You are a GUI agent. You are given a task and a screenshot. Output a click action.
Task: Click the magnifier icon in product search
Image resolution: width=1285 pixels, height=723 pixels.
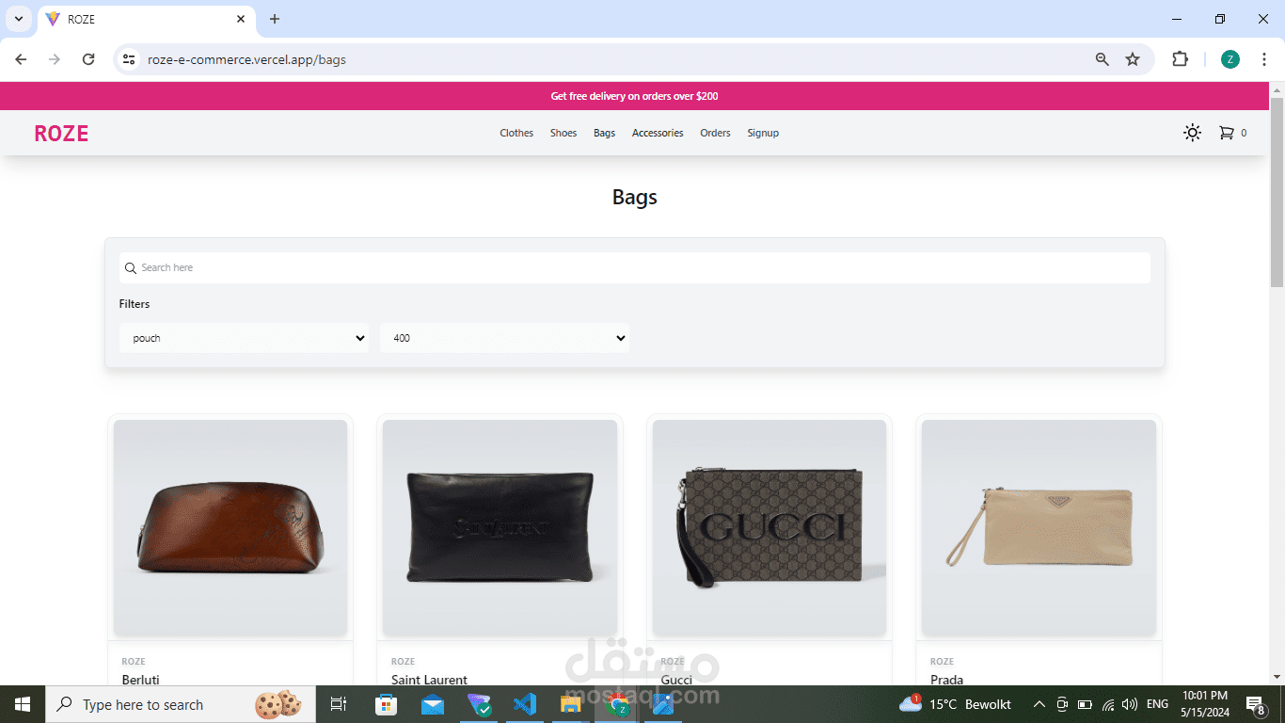point(131,267)
